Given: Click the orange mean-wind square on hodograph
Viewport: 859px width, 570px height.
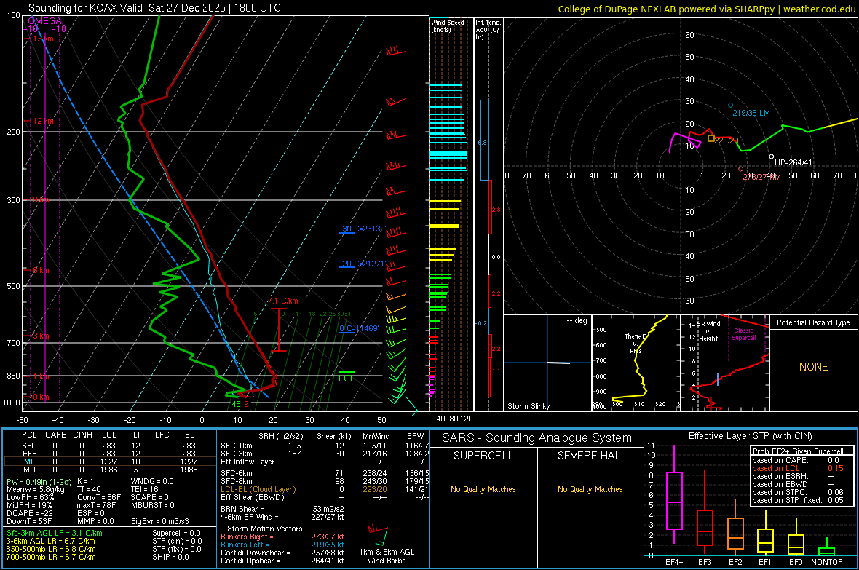Looking at the screenshot, I should [710, 138].
